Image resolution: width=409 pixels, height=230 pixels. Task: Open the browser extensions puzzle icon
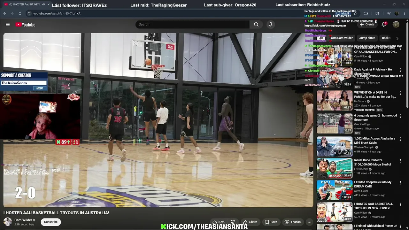tap(366, 13)
